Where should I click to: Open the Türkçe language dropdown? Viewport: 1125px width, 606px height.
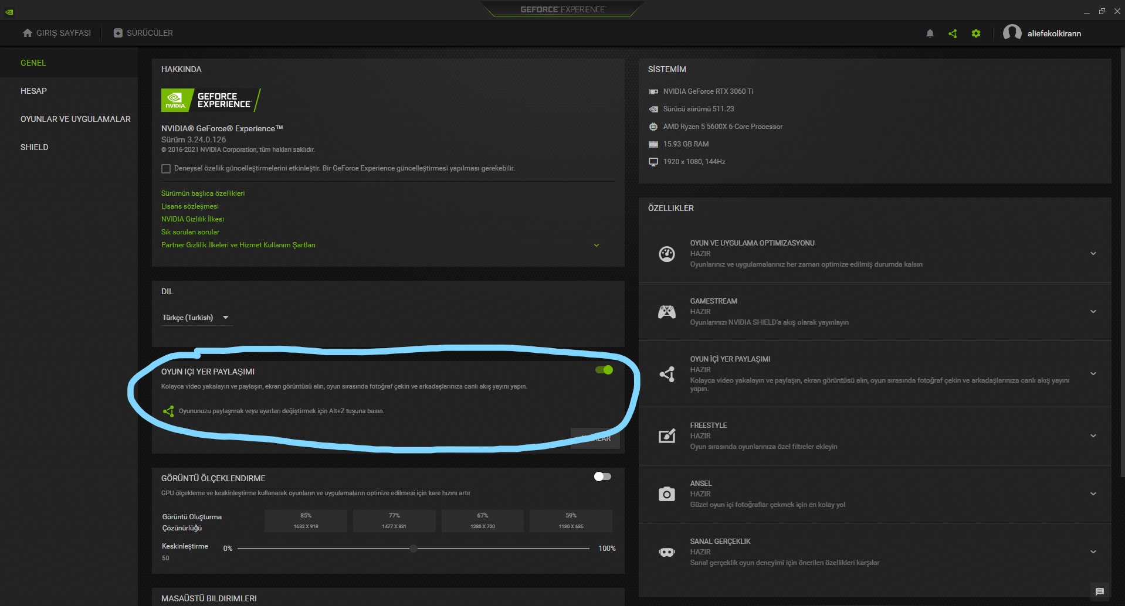point(195,318)
